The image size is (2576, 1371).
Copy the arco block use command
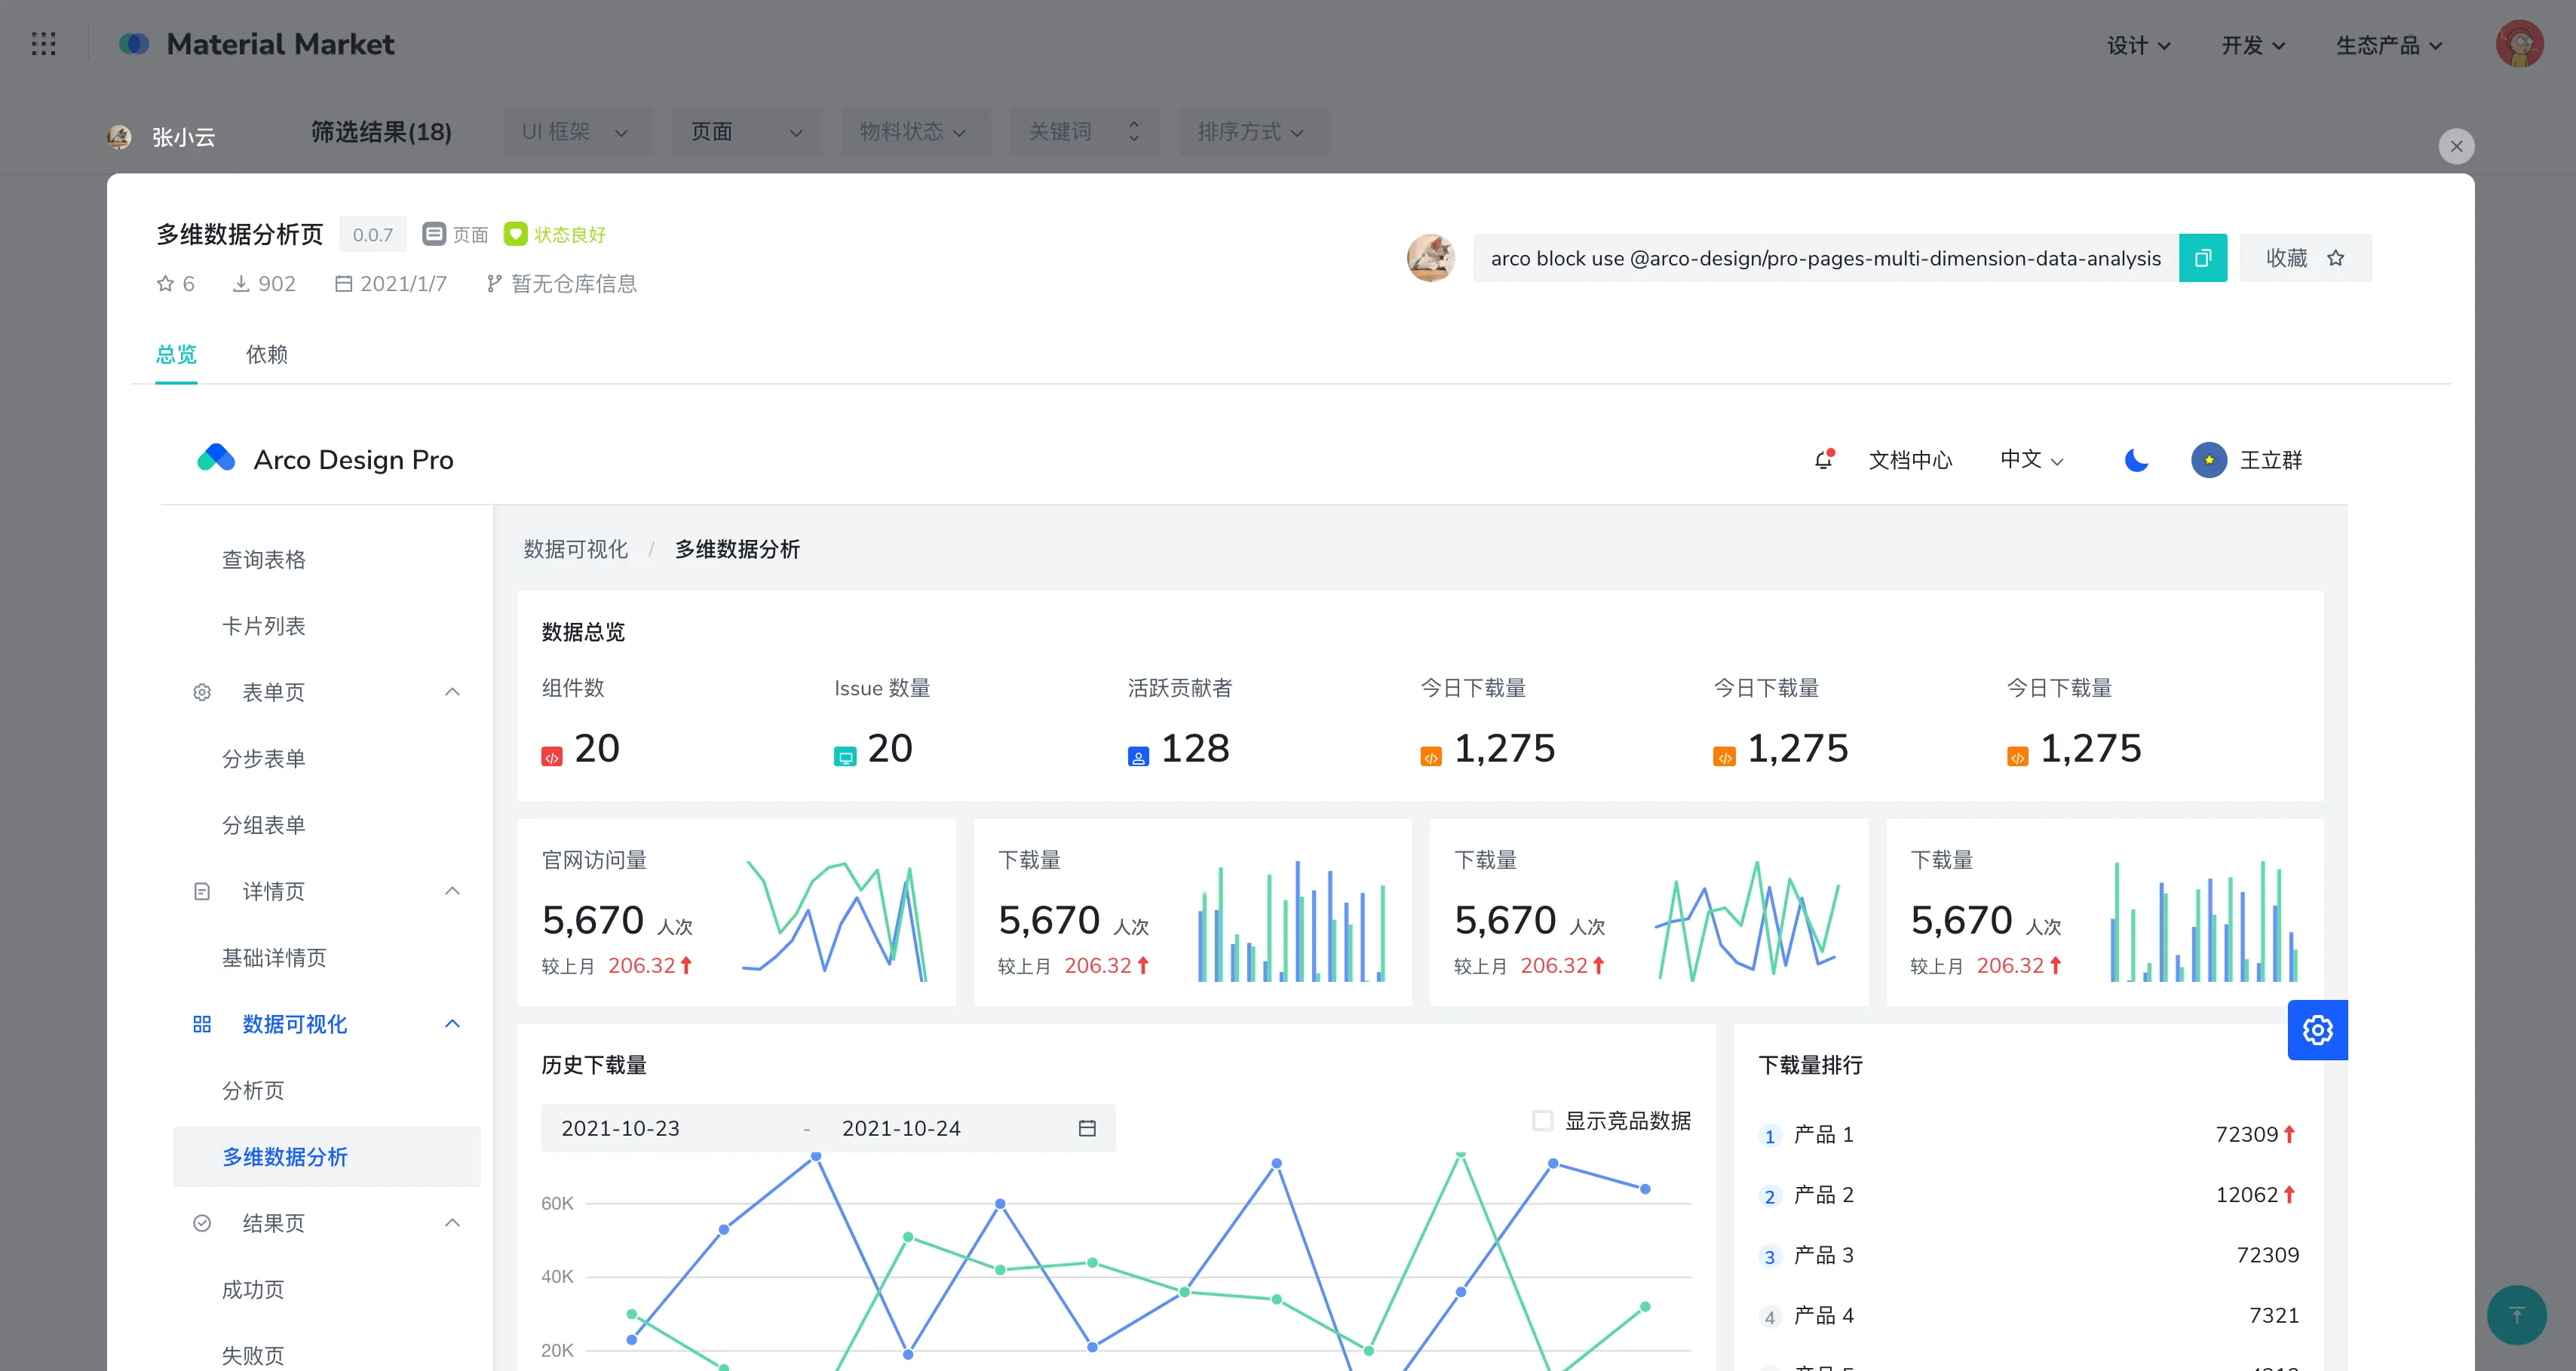point(2202,258)
